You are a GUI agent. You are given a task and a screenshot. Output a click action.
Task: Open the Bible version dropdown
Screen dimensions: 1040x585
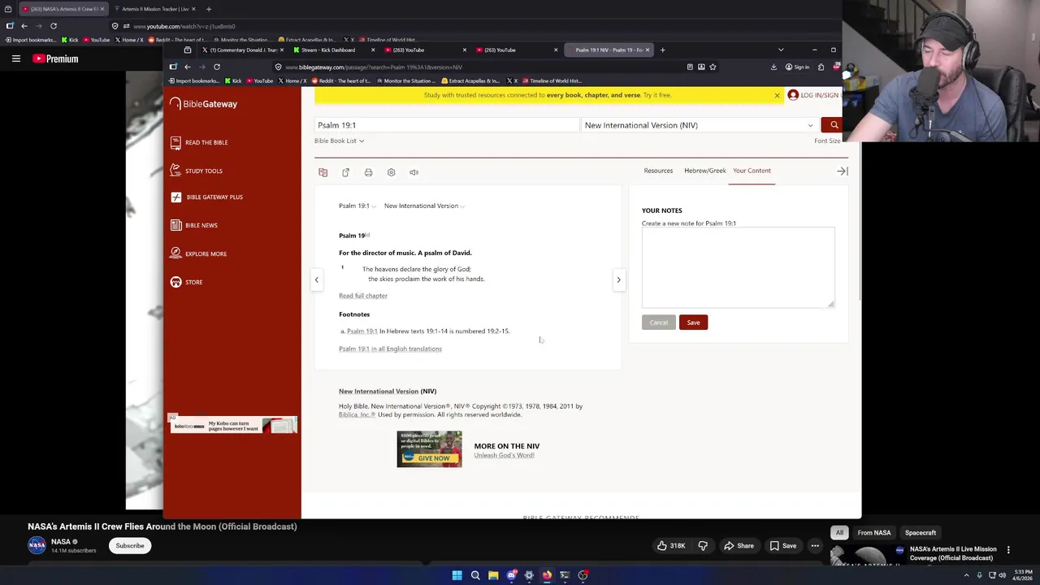(699, 125)
